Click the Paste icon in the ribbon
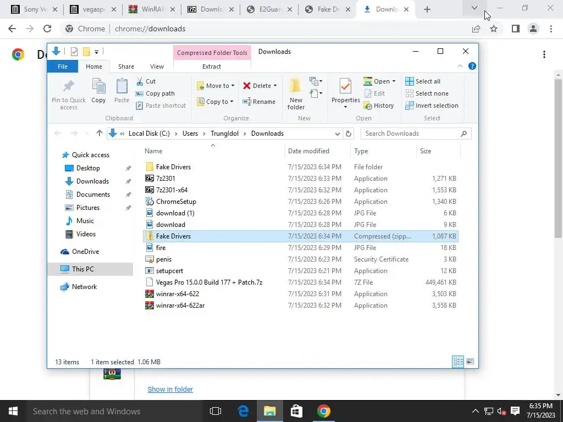Image resolution: width=563 pixels, height=422 pixels. (122, 86)
